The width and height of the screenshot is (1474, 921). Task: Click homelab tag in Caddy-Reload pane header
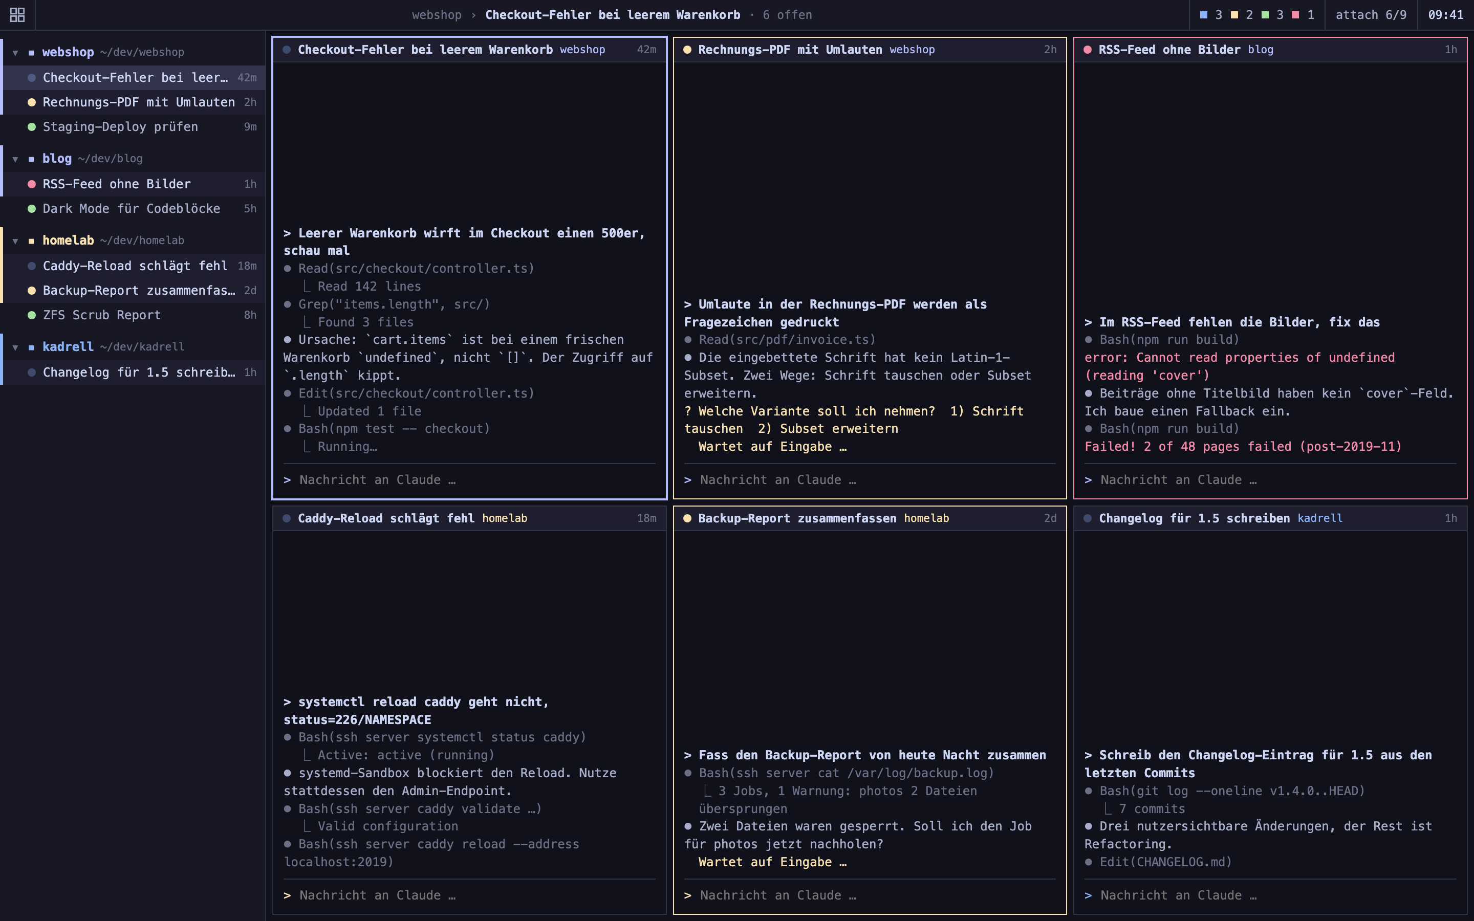[505, 518]
